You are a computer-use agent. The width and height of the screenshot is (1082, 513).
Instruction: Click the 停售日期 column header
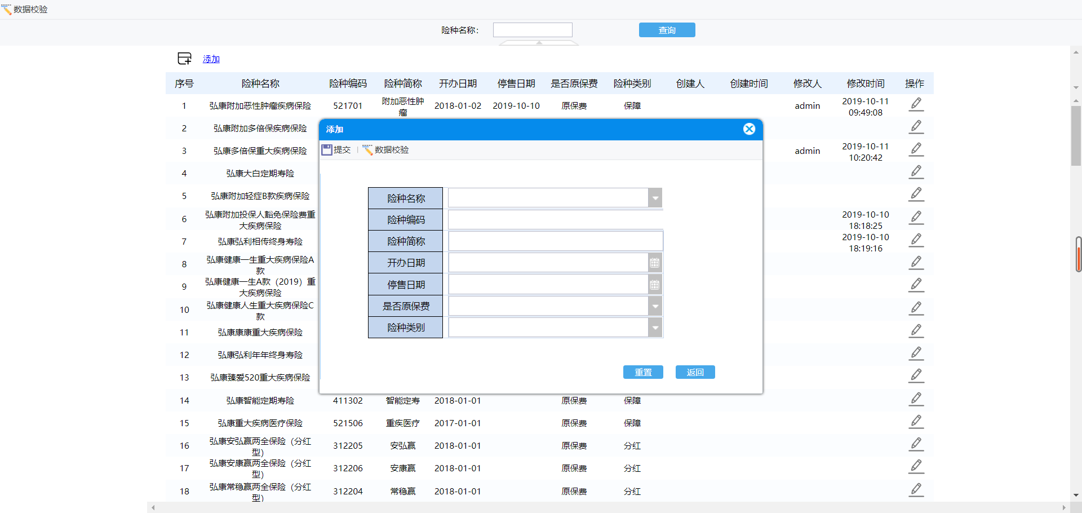tap(516, 83)
